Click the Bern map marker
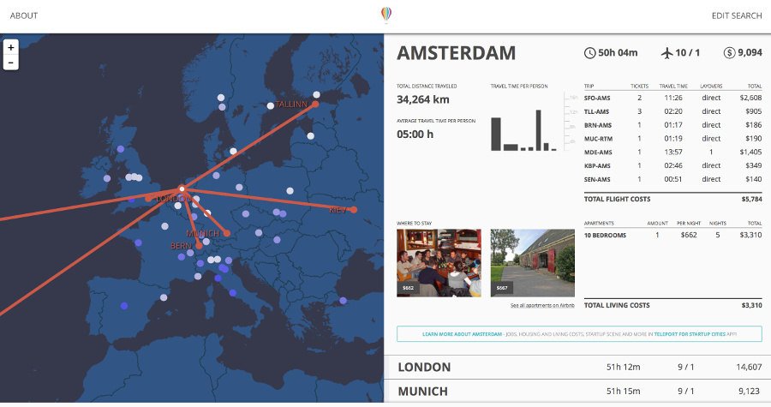771x407 pixels. pos(199,246)
